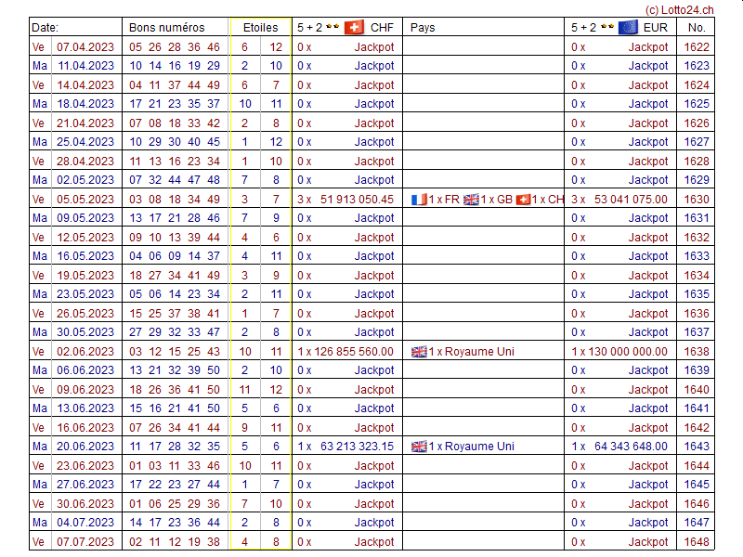
Task: Click the UK flag in the 20.06.2023 row
Action: (419, 447)
